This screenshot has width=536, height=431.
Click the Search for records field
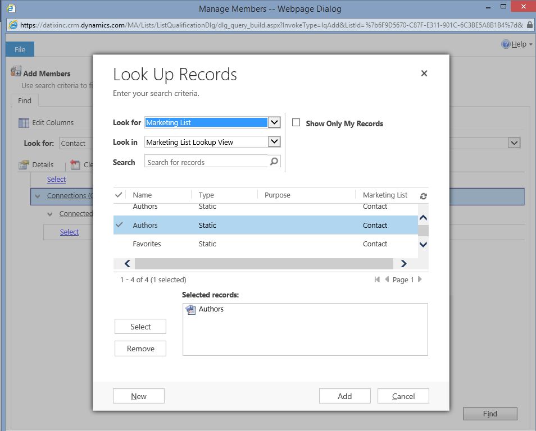[x=206, y=162]
